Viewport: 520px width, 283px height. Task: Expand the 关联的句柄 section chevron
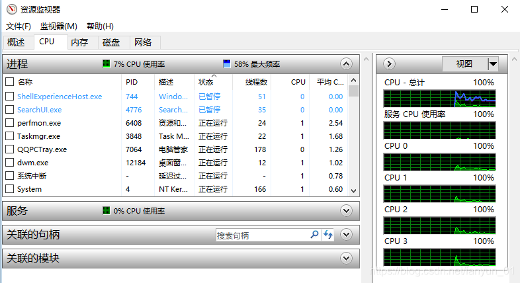[x=346, y=234]
